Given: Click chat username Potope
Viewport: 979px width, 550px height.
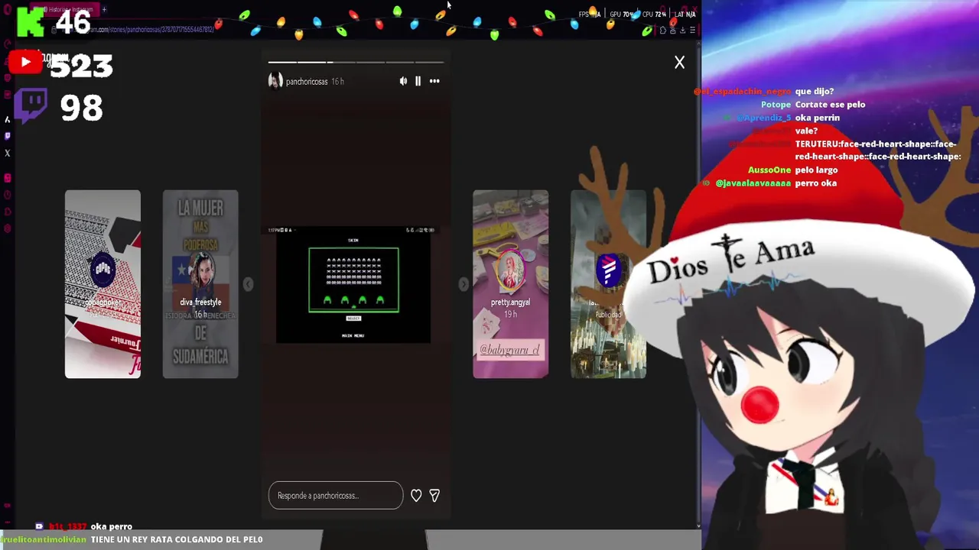Looking at the screenshot, I should point(776,105).
